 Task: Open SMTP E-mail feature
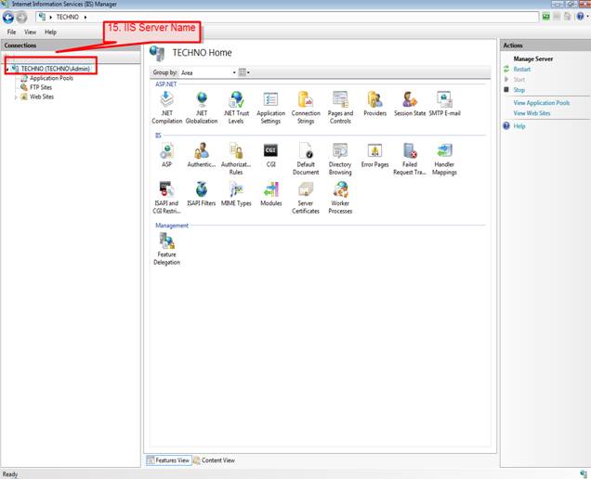coord(445,104)
